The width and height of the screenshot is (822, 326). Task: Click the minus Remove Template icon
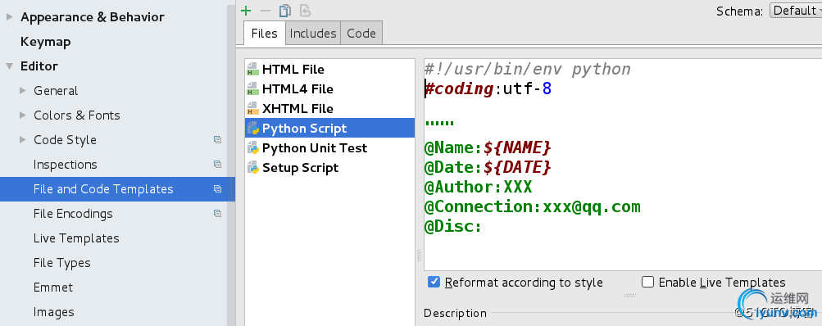(266, 11)
